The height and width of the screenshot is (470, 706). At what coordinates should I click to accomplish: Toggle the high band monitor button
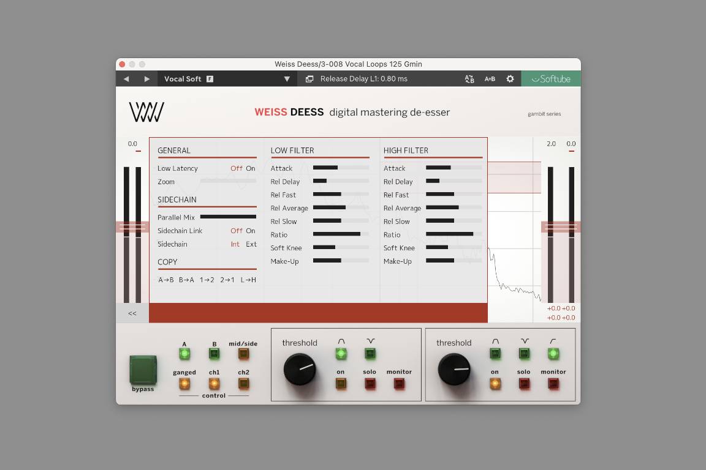[553, 384]
